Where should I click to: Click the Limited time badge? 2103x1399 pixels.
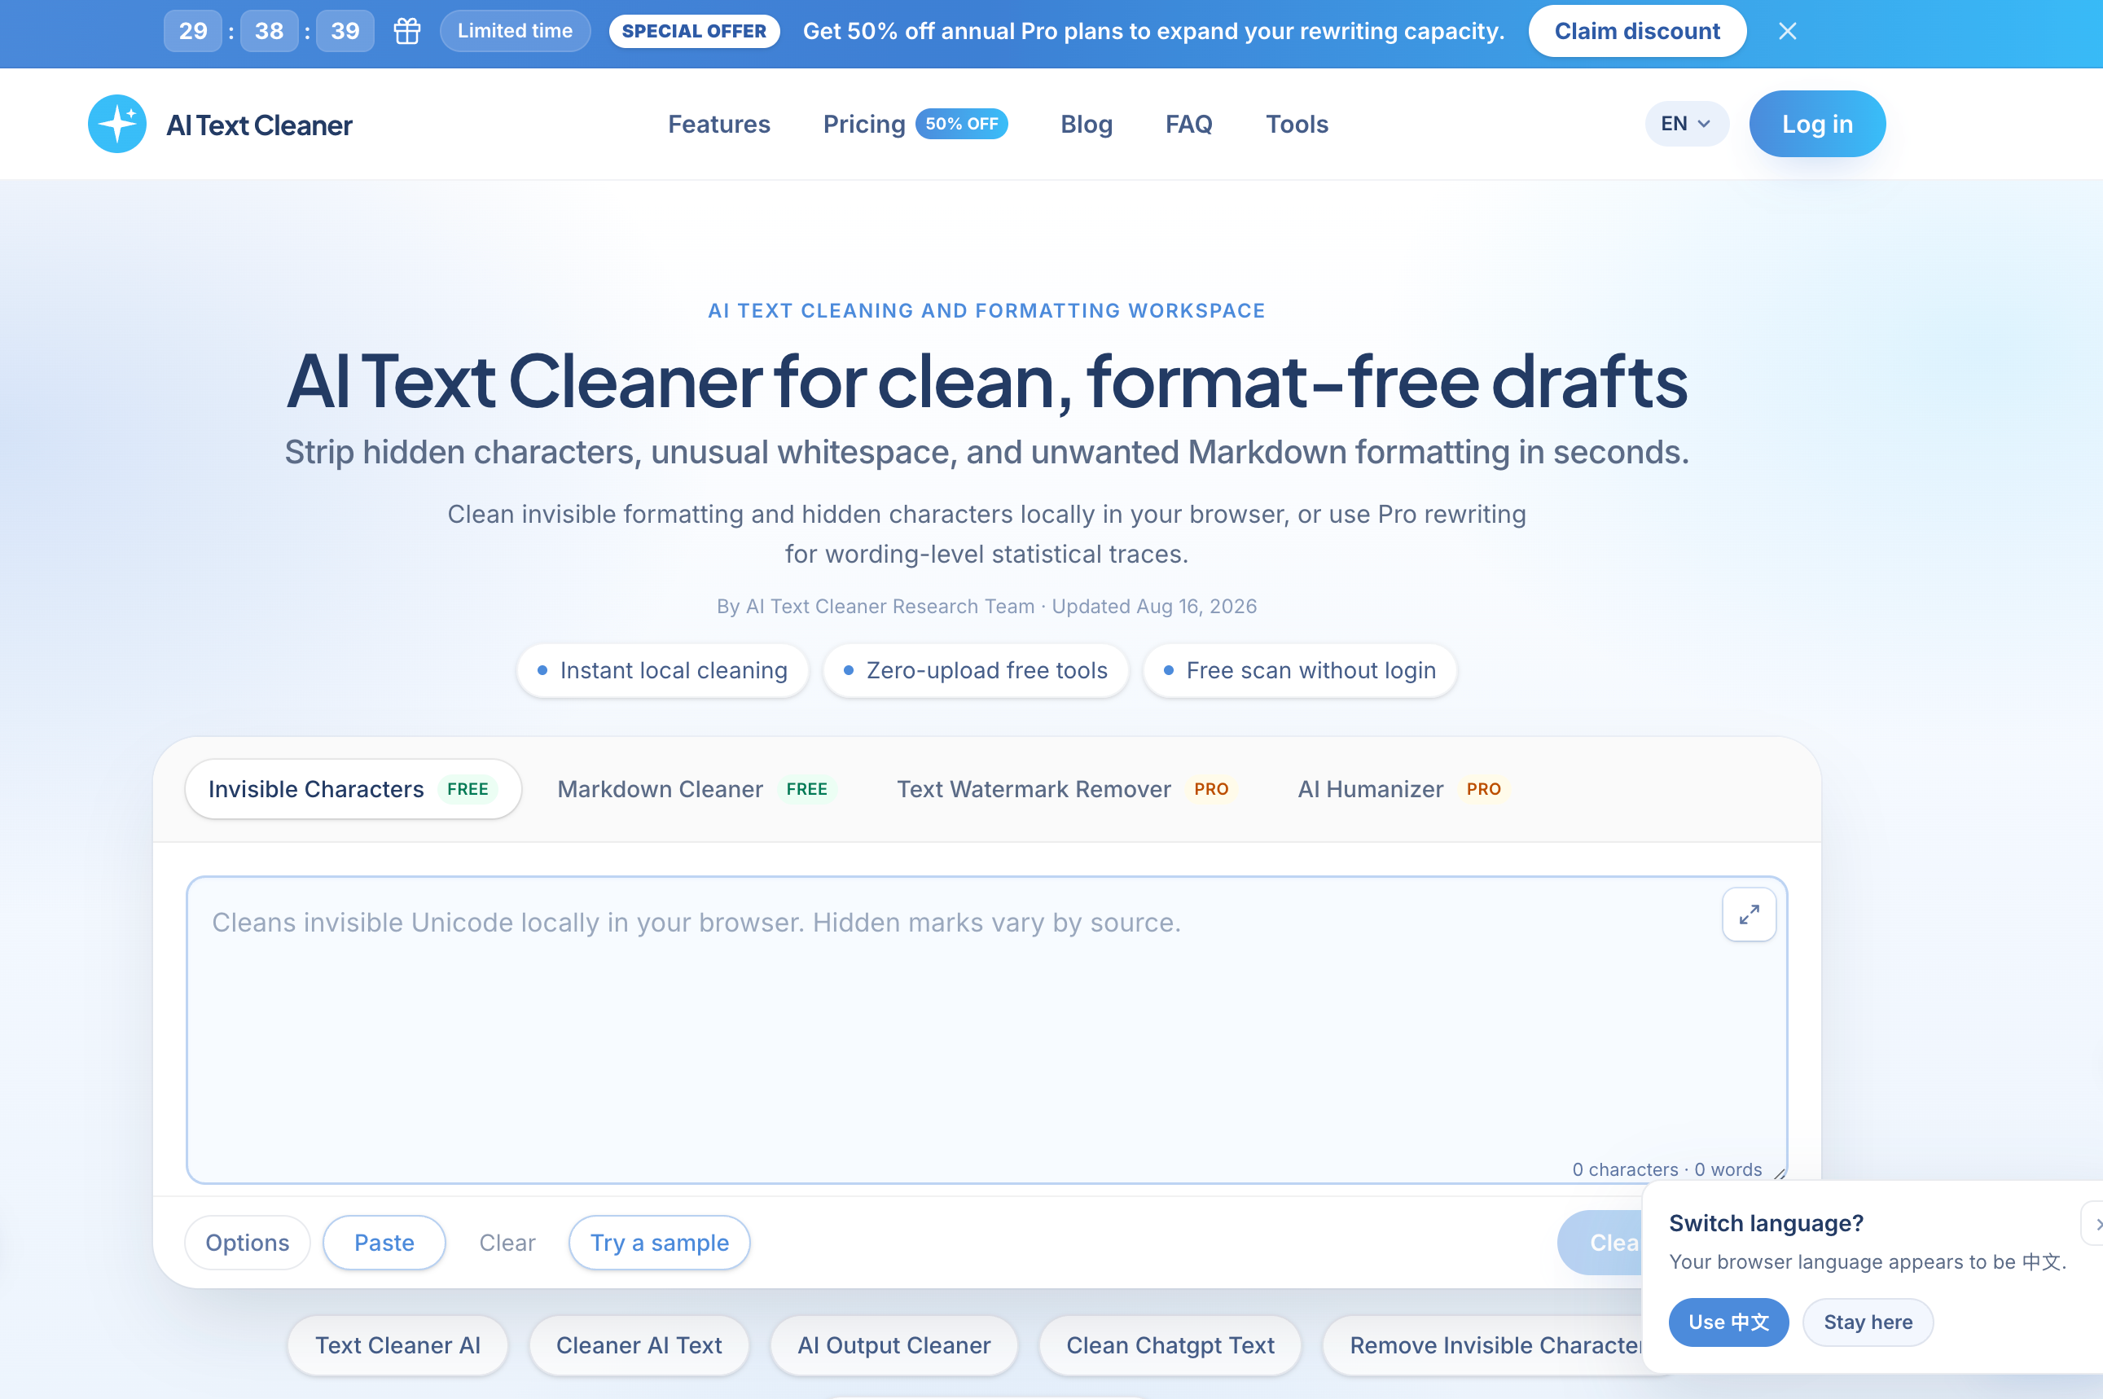pos(515,31)
